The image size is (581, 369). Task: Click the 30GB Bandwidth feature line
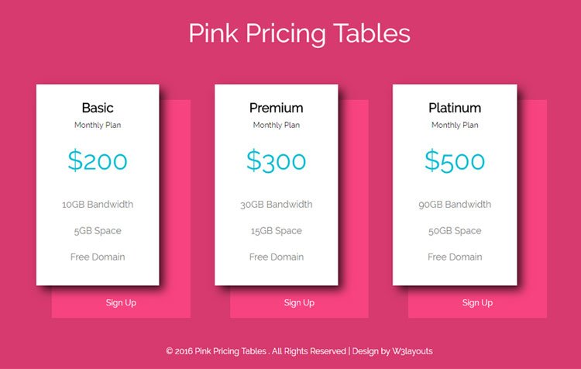pyautogui.click(x=276, y=205)
